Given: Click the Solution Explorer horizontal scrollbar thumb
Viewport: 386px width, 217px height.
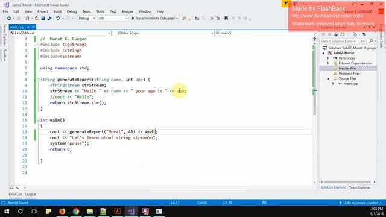Looking at the screenshot, I should (x=347, y=182).
